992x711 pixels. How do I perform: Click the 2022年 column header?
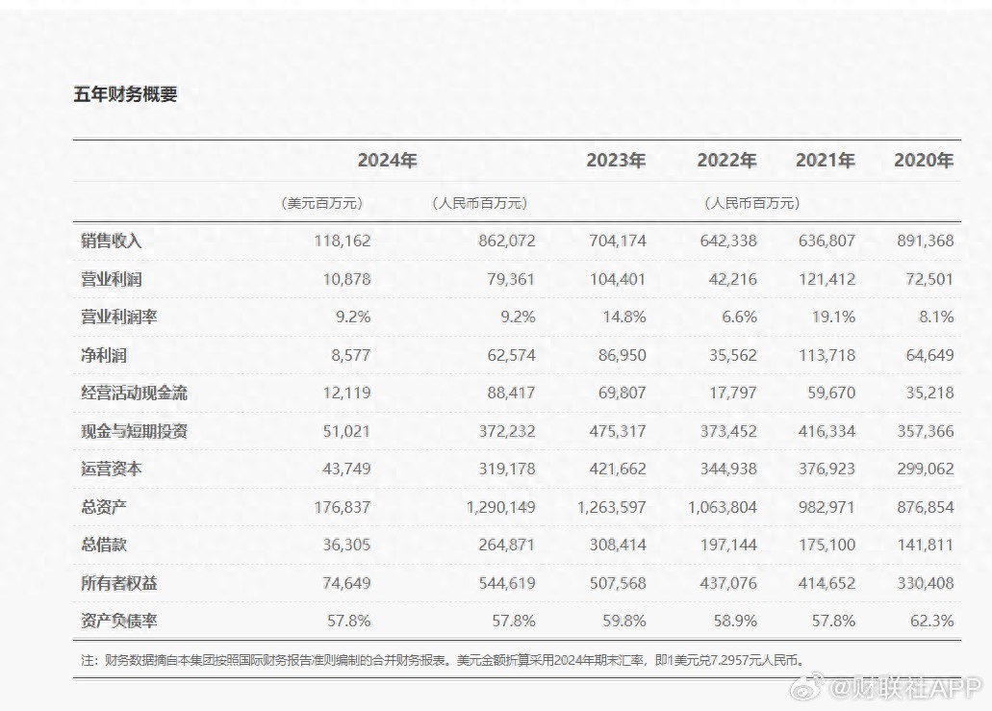pyautogui.click(x=726, y=161)
